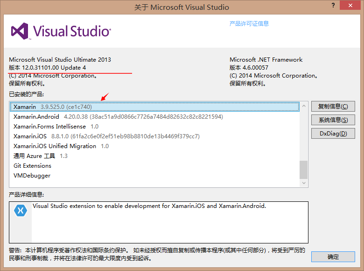Click the Visual Studio logo icon
364x271 pixels.
[20, 31]
